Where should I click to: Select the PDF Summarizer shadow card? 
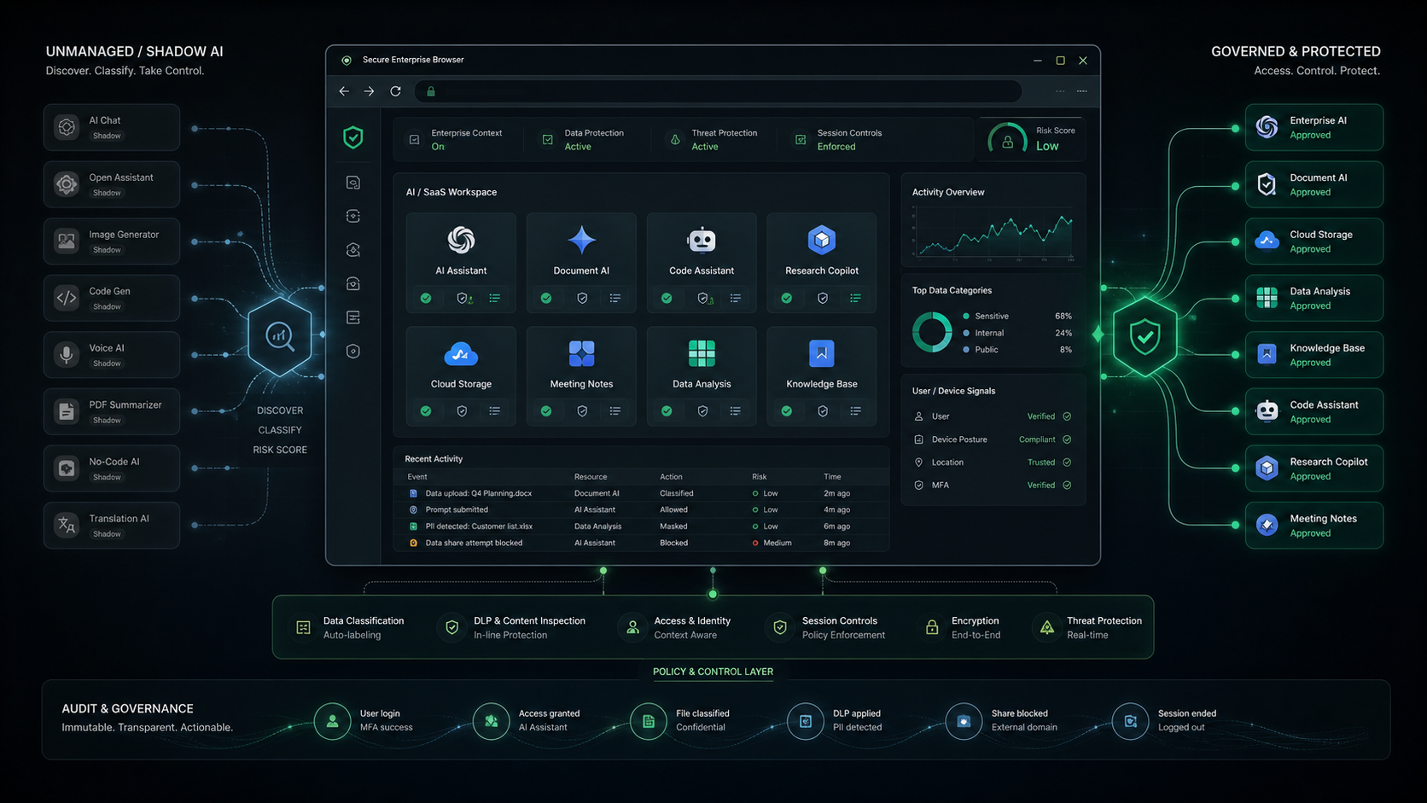112,411
